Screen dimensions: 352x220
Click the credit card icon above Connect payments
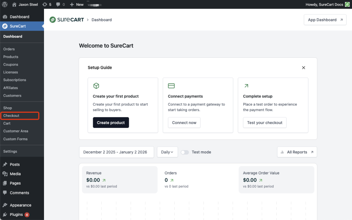(171, 86)
